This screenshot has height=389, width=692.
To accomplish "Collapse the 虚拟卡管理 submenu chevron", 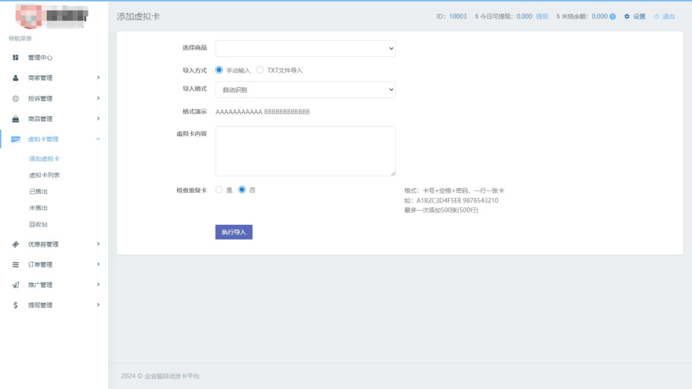I will tap(97, 138).
